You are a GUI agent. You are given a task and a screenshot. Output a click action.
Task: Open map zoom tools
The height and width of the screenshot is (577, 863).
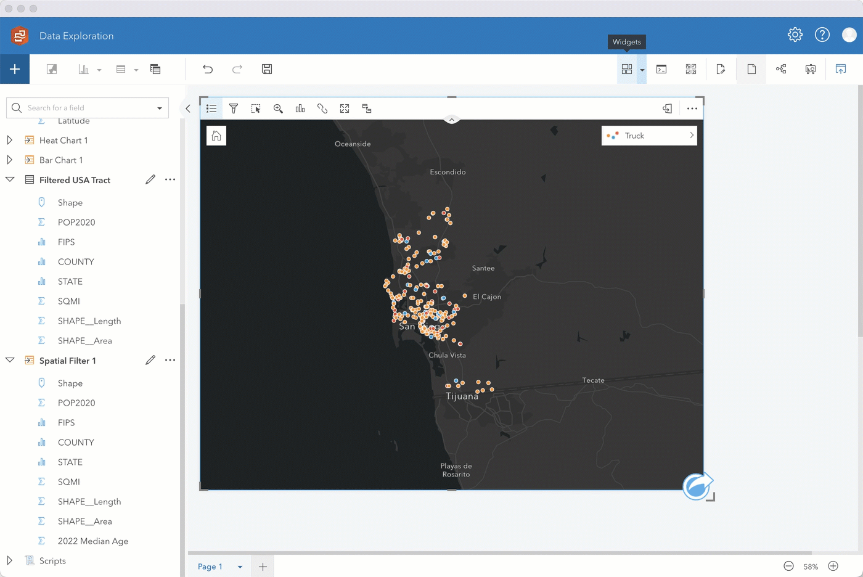click(278, 108)
